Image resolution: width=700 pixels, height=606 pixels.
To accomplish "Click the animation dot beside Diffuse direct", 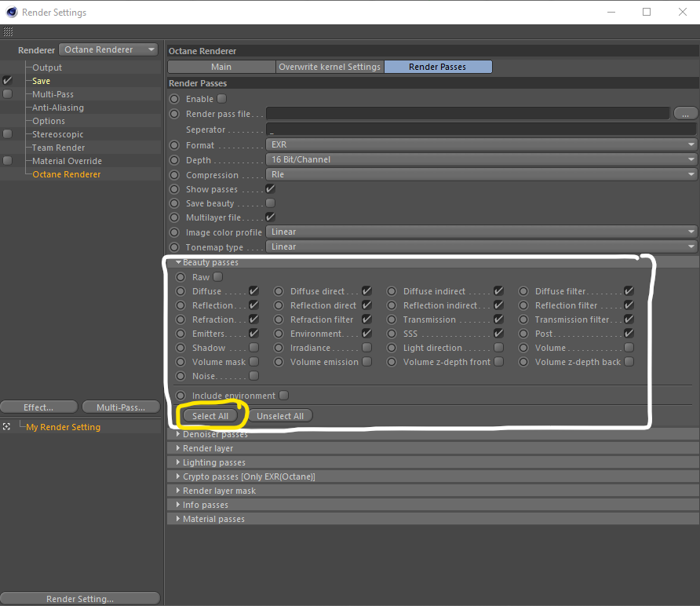I will pos(279,291).
